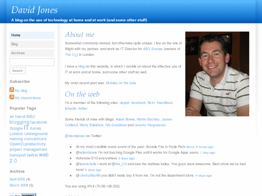Open Jeremy Hargreaves' blog link
The width and height of the screenshot is (262, 196).
pos(150,125)
